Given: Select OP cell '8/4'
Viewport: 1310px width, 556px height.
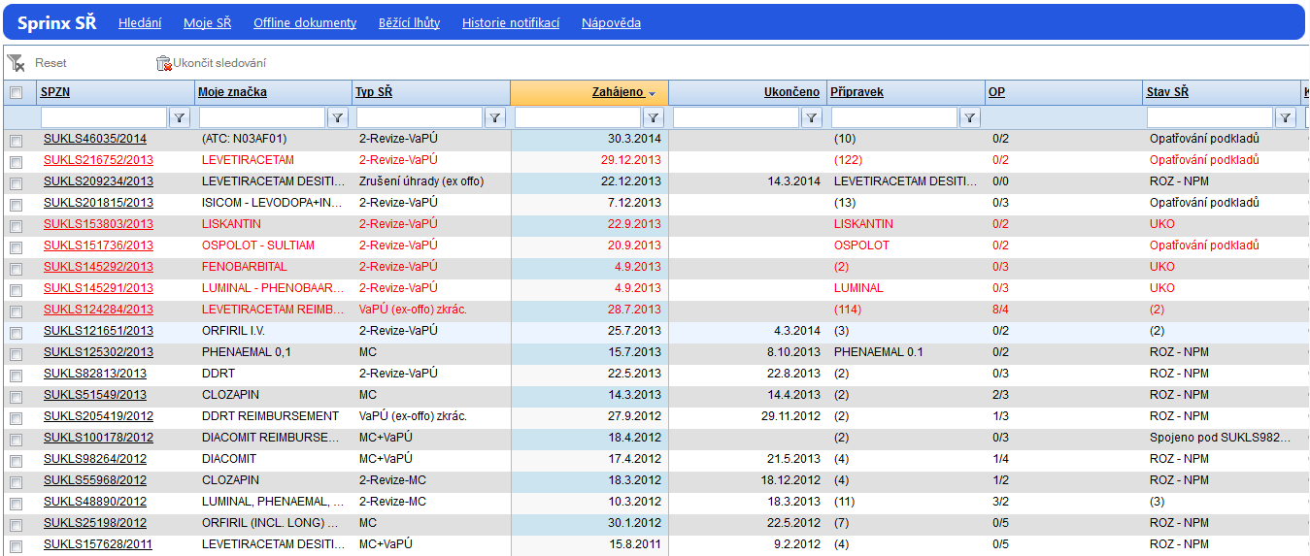Looking at the screenshot, I should pos(1000,310).
